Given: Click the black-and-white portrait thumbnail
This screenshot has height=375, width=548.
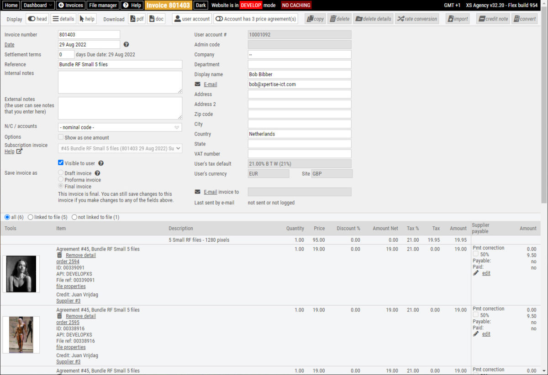Looking at the screenshot, I should click(x=21, y=274).
